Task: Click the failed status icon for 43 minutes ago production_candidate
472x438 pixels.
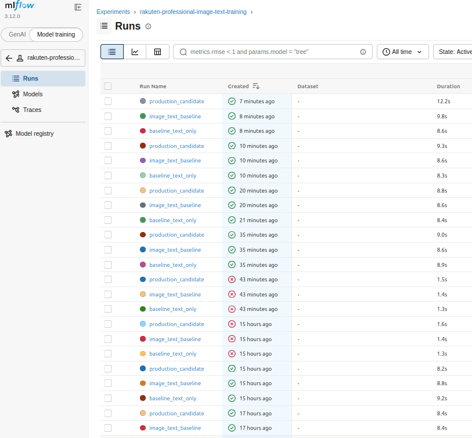Action: tap(232, 280)
